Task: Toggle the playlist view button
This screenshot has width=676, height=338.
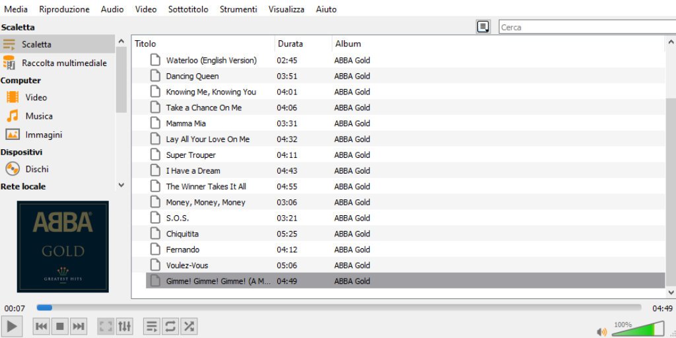Action: (x=151, y=326)
